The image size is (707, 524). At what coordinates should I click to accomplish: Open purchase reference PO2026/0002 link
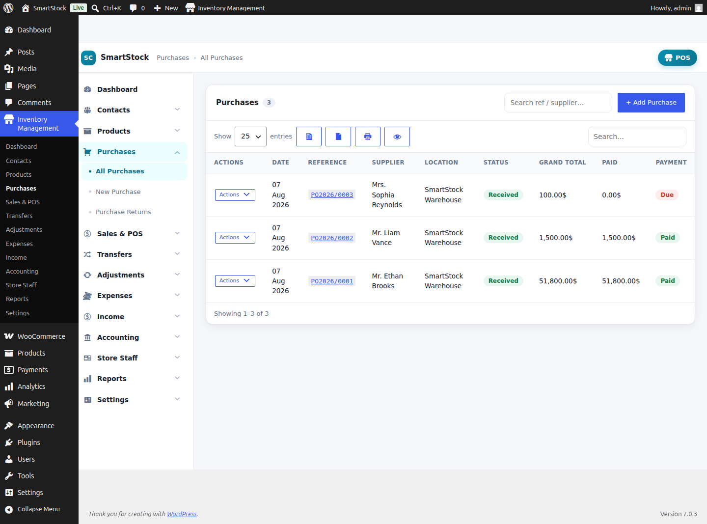[332, 238]
